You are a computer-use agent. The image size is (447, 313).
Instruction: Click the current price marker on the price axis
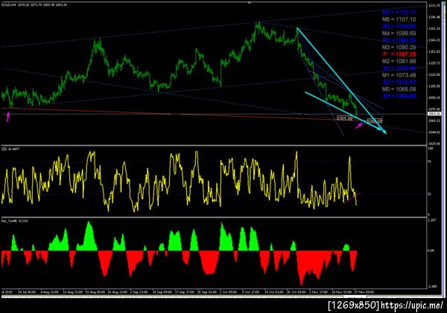(434, 114)
